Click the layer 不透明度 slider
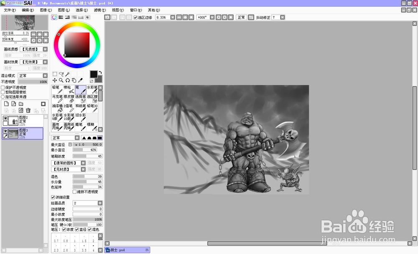This screenshot has height=254, width=418. click(x=33, y=82)
